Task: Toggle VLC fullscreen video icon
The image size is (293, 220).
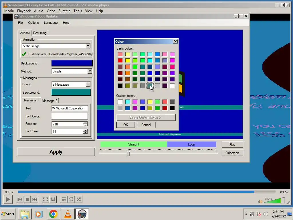Action: (45, 199)
